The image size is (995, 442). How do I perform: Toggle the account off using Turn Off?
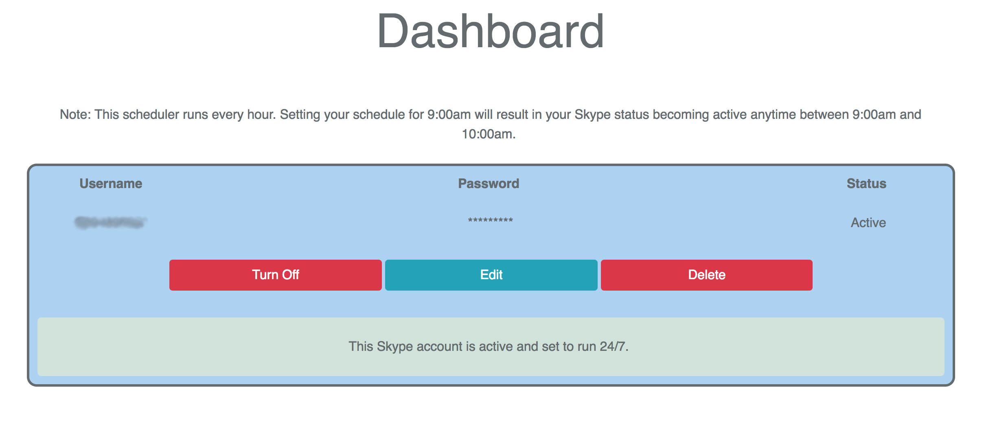[275, 275]
